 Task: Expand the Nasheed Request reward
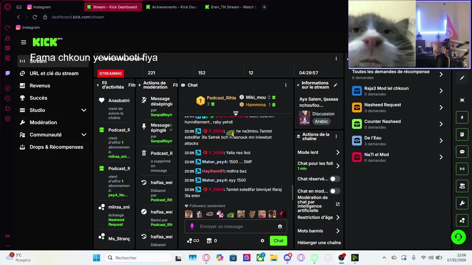pos(441,107)
